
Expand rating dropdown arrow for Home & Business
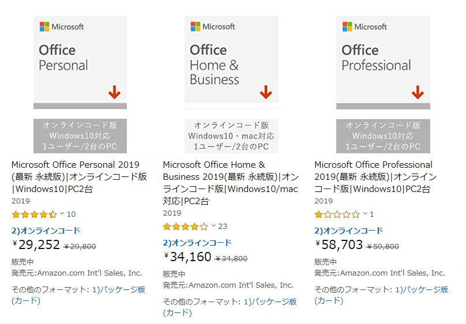pyautogui.click(x=213, y=226)
